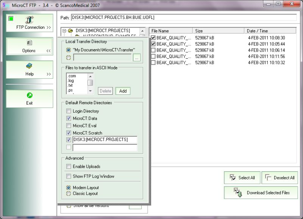This screenshot has width=303, height=219.
Task: Click Download Selected Files button
Action: click(261, 192)
